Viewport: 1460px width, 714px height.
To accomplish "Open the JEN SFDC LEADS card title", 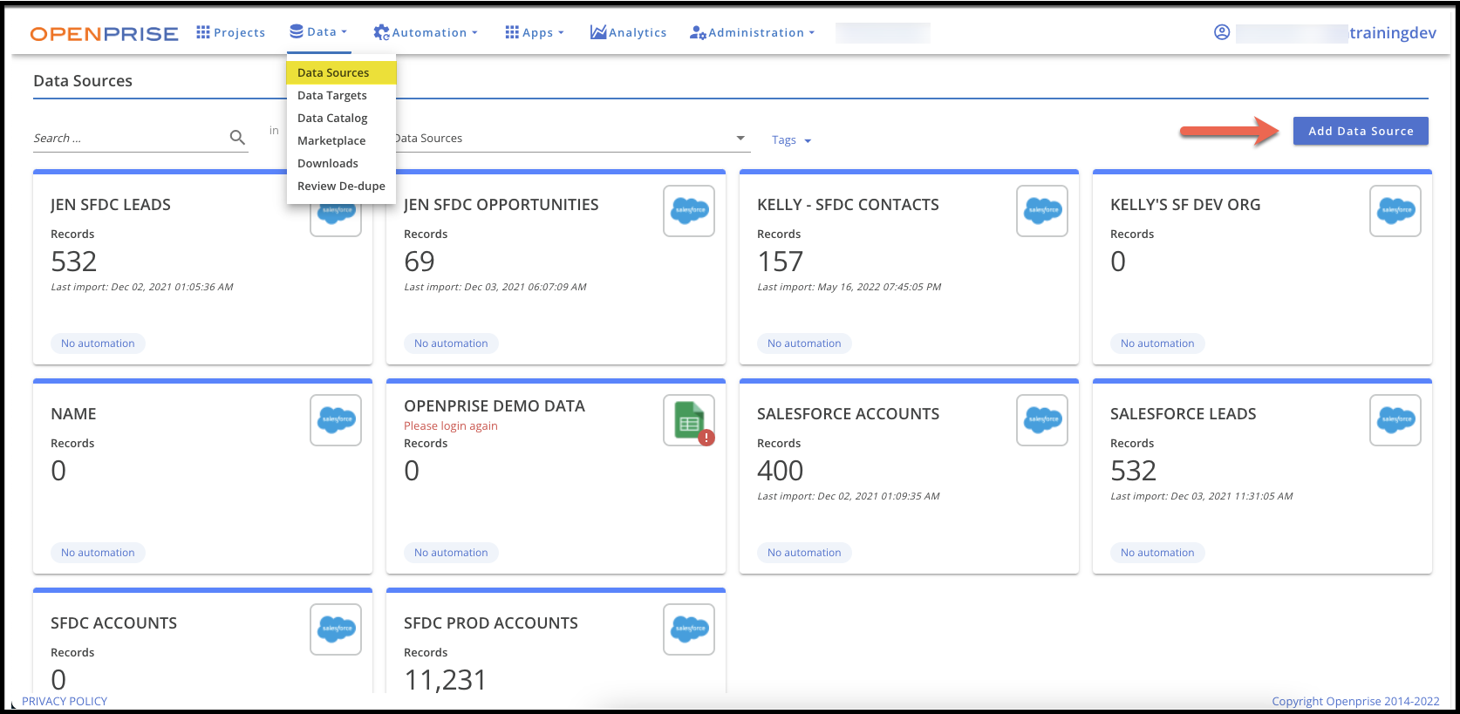I will pyautogui.click(x=111, y=205).
